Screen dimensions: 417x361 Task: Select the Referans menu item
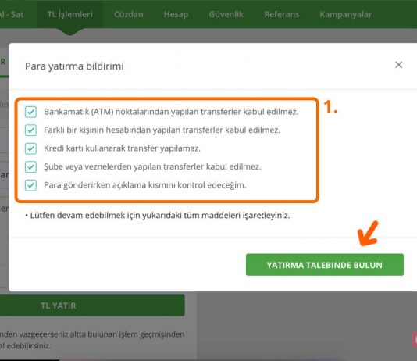coord(282,14)
